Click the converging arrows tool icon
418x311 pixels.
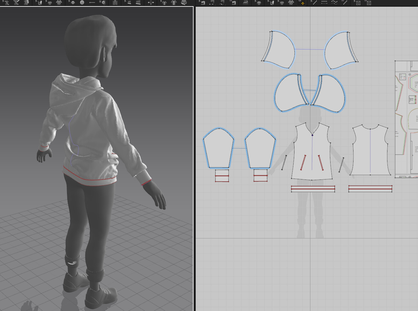[151, 3]
